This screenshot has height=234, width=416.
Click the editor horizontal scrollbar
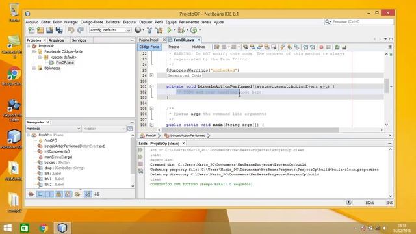tap(250, 130)
